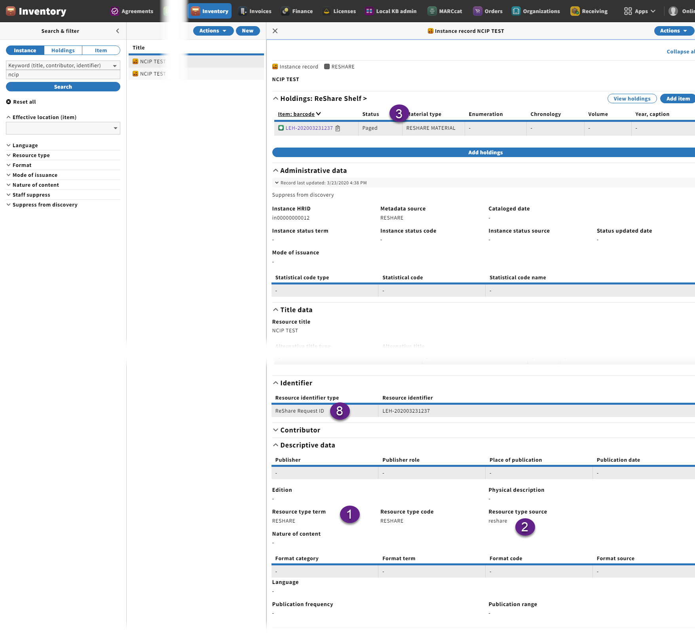
Task: Switch to the Instance segment tab
Action: [x=25, y=50]
